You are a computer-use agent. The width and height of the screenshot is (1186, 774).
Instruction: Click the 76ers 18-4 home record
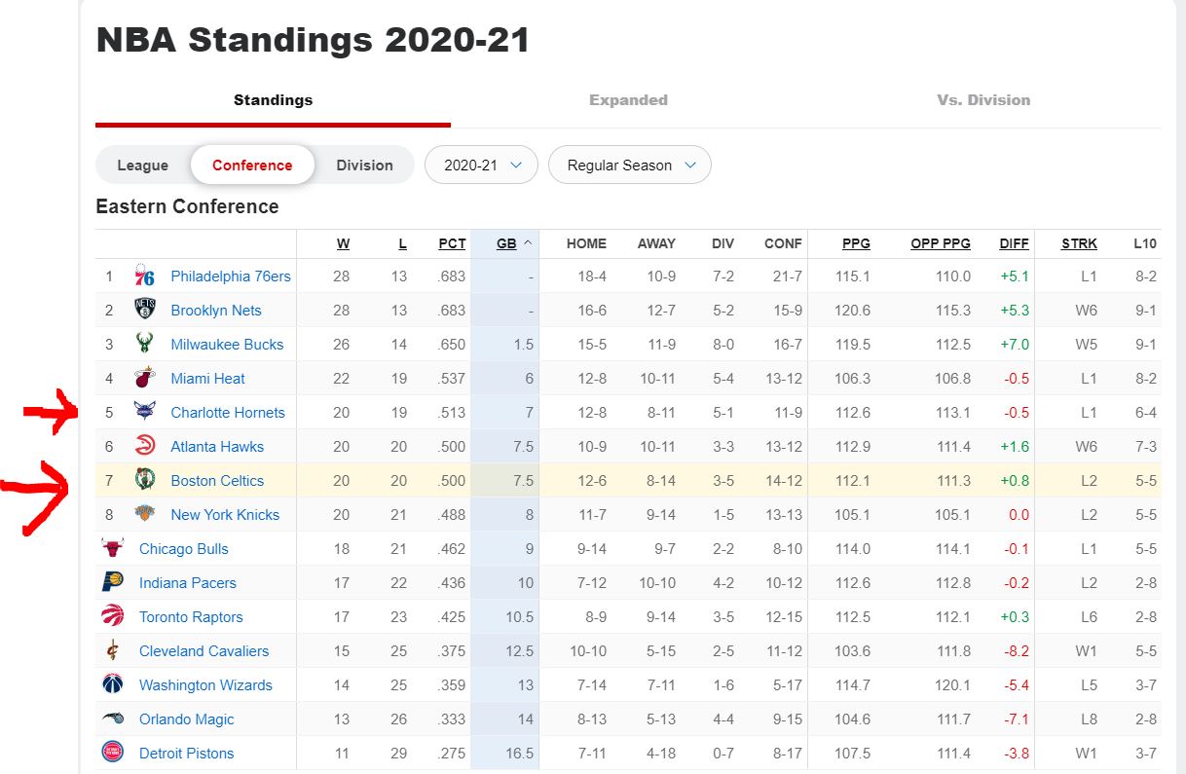(591, 276)
